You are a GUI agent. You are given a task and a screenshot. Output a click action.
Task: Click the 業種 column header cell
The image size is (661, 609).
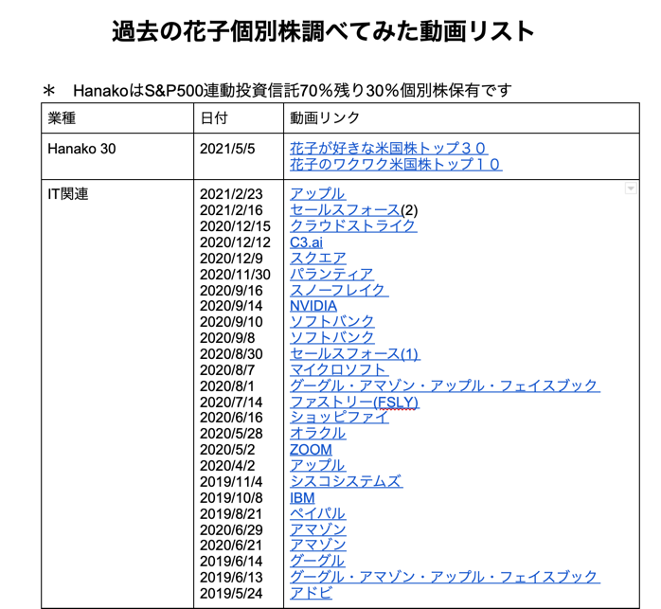click(117, 117)
